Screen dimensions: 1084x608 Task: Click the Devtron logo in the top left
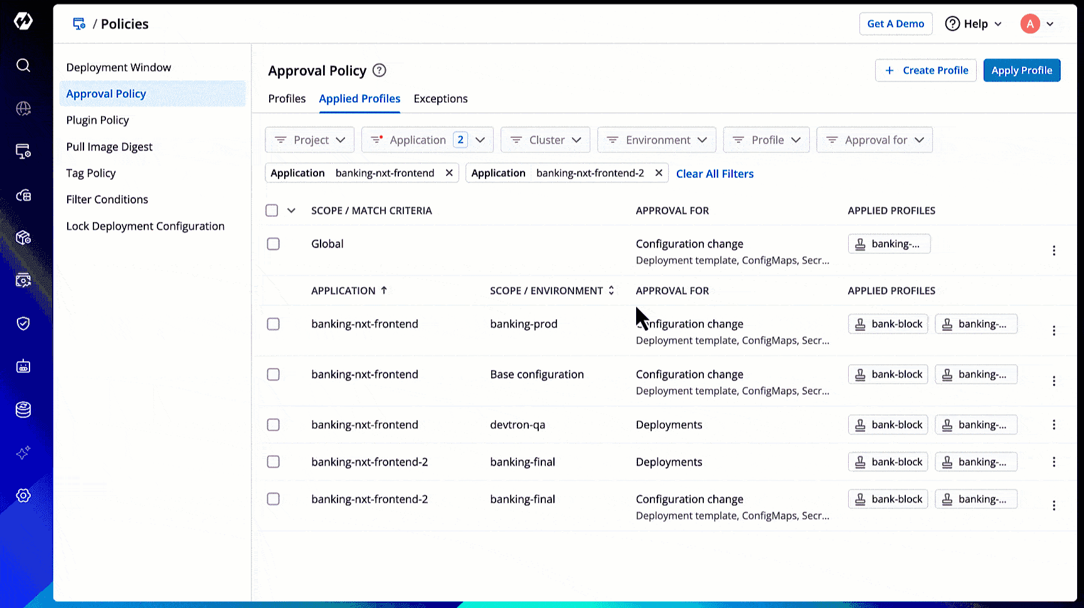pos(23,21)
